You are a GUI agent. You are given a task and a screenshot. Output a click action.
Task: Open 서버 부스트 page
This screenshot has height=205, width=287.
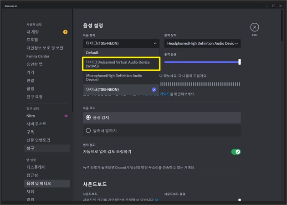(x=36, y=124)
